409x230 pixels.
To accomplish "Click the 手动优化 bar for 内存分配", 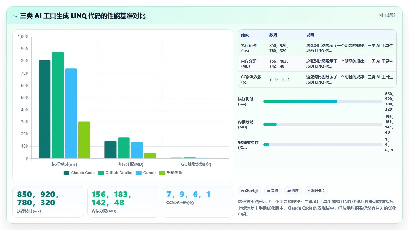I will (150, 156).
